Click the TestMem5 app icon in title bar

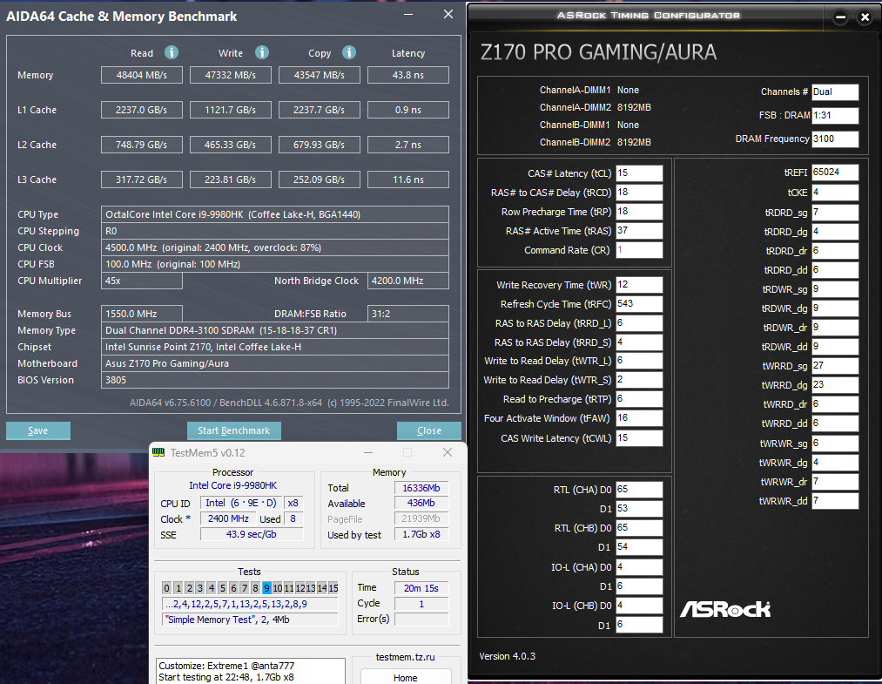point(158,452)
